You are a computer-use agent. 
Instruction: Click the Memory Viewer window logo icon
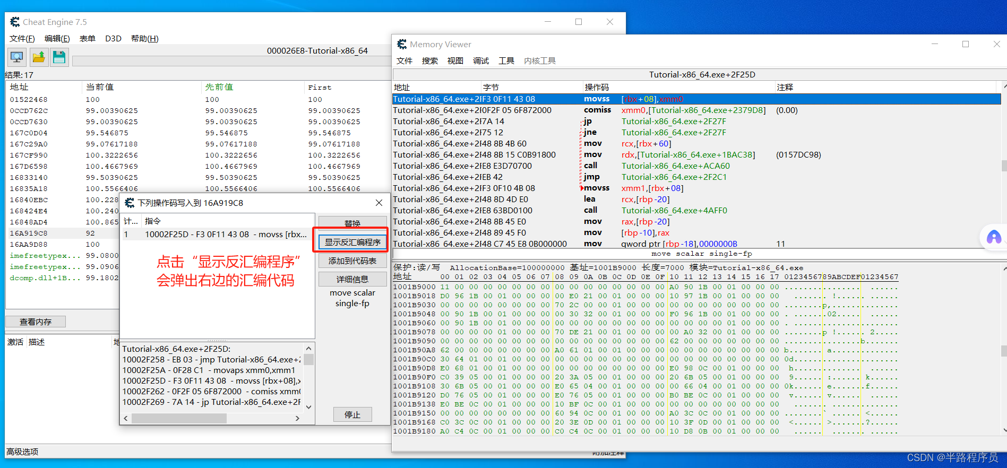[x=402, y=44]
